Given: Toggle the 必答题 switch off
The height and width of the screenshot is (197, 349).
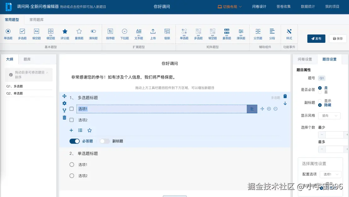Looking at the screenshot, I should (75, 141).
